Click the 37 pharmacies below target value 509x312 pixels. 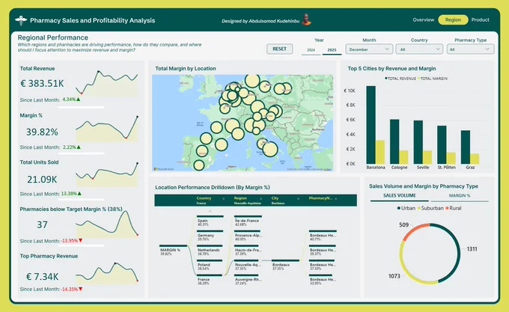42,224
